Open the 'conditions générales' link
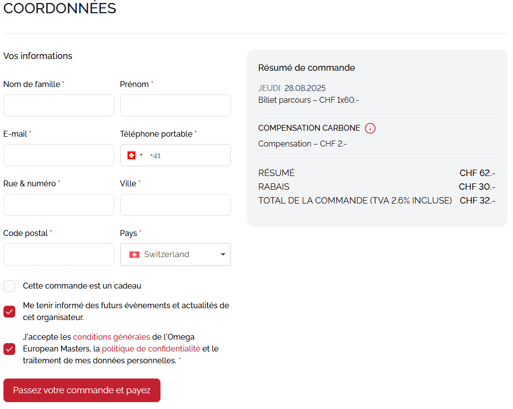 click(x=111, y=337)
